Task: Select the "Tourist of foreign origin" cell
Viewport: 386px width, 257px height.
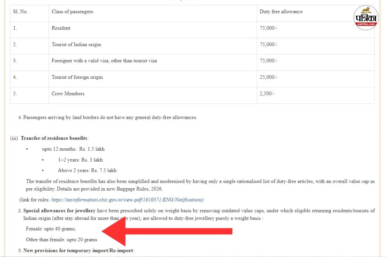Action: pyautogui.click(x=77, y=77)
